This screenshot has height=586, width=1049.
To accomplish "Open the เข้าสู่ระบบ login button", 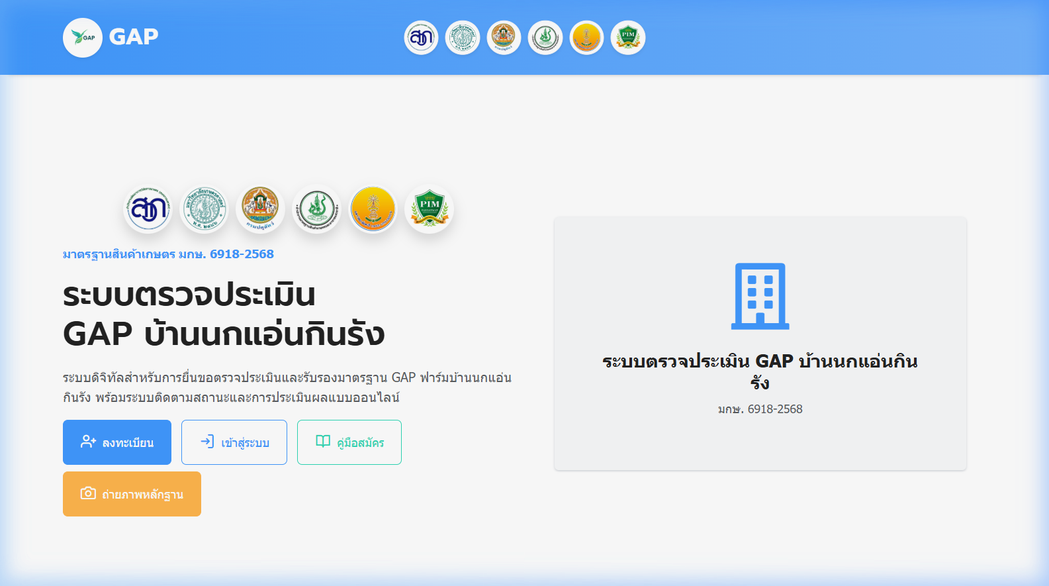I will (234, 442).
